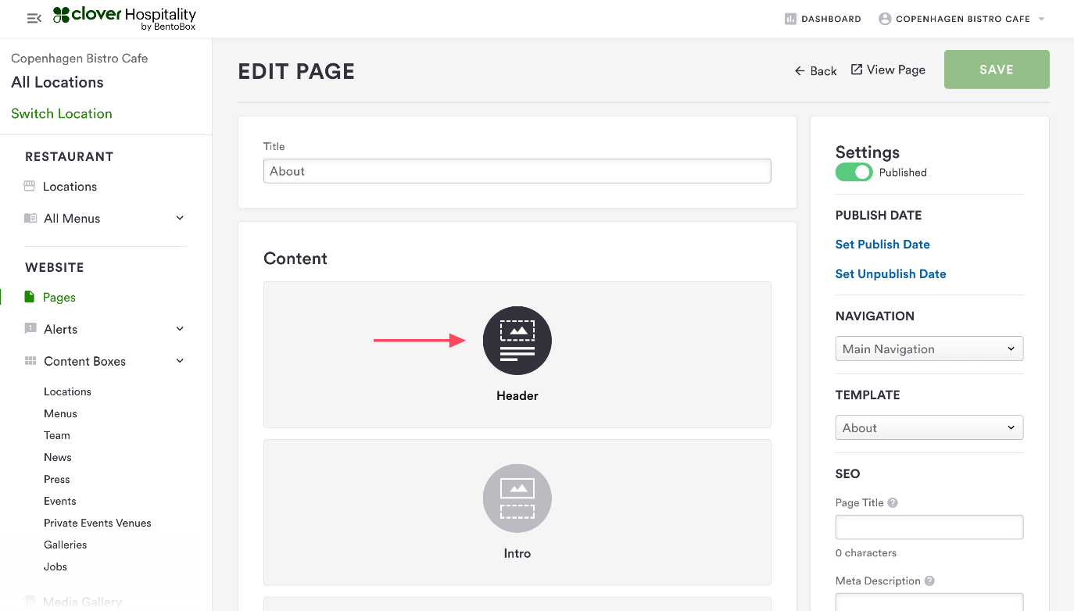
Task: Click the Clover Hospitality logo
Action: [x=124, y=18]
